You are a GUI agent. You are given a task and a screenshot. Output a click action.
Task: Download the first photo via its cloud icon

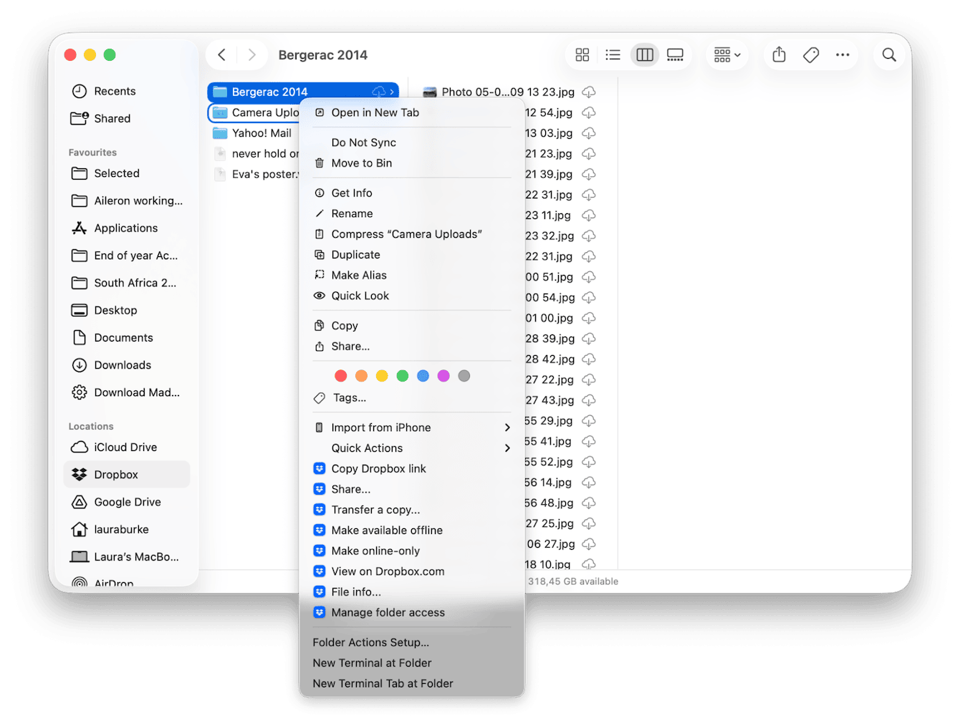pos(588,92)
